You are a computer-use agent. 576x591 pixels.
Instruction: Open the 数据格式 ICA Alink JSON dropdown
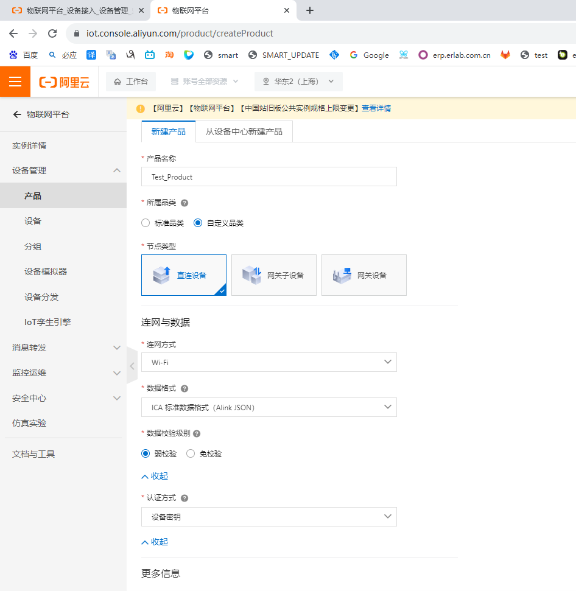click(269, 407)
